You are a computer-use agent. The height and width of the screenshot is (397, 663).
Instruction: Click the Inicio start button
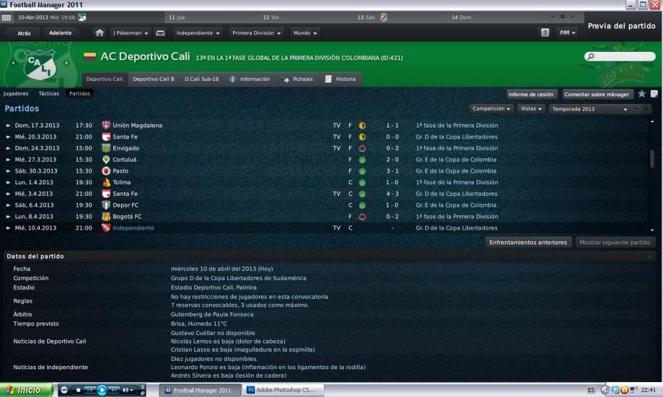(26, 390)
